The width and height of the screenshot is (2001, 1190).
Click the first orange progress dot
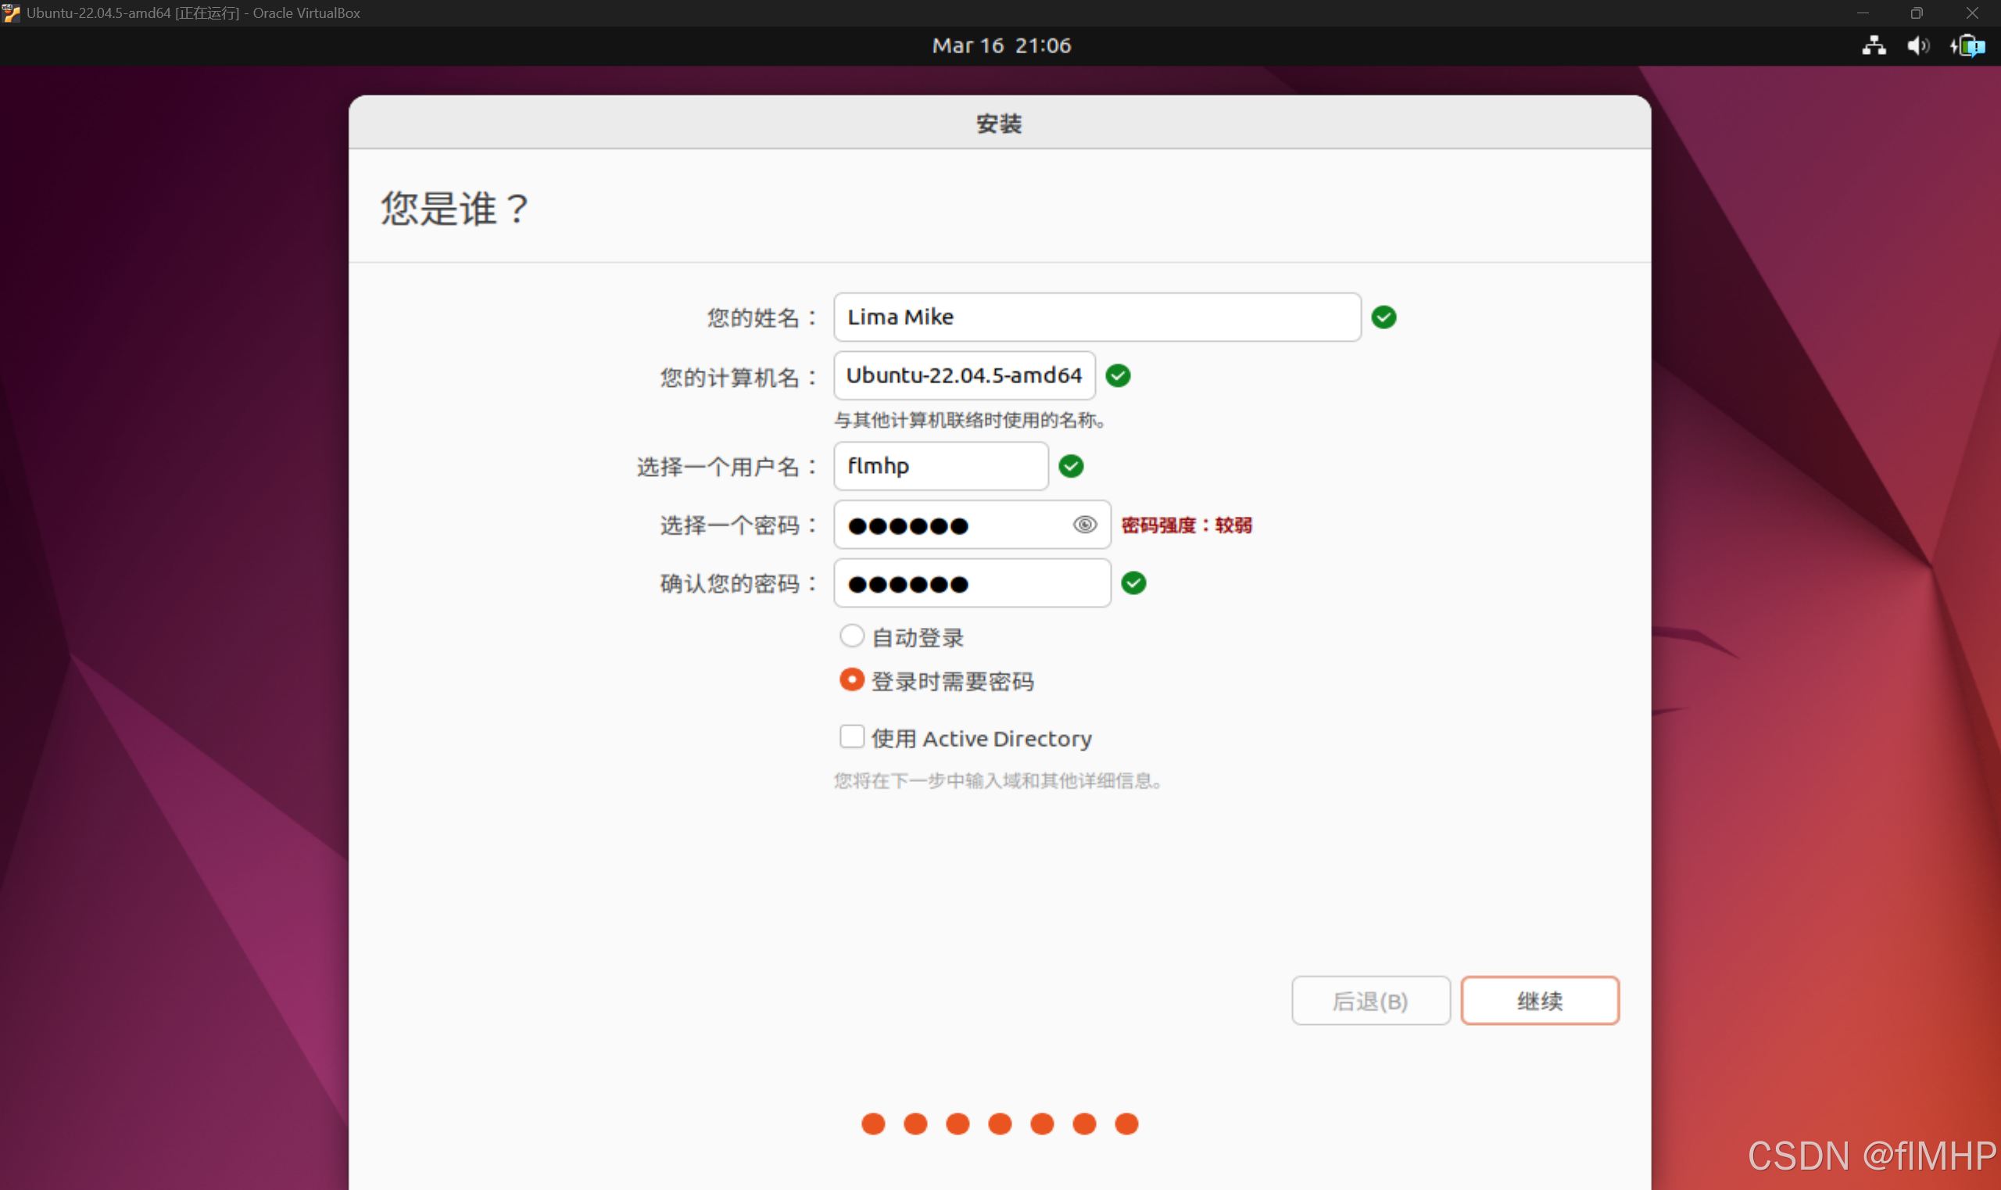pos(873,1124)
